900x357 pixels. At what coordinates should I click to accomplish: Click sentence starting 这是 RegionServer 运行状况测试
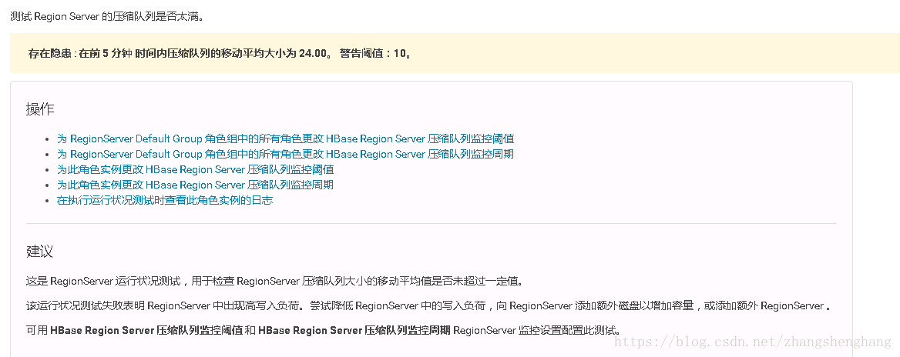pos(274,282)
